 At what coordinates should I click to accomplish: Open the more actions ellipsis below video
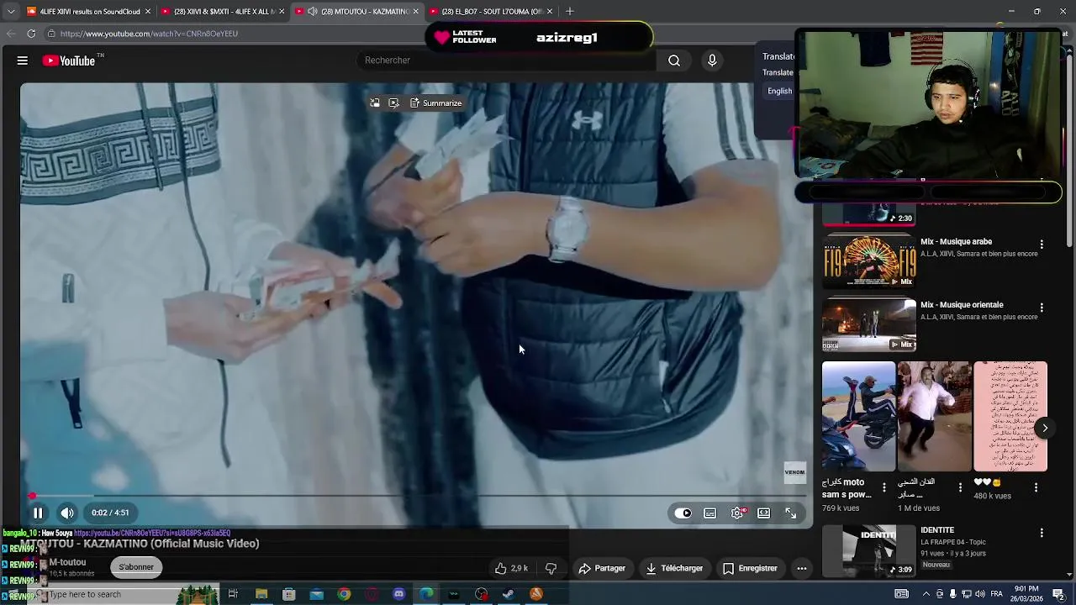(x=801, y=568)
